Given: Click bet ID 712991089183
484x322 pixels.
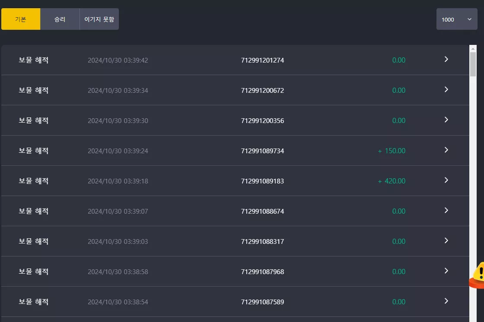Looking at the screenshot, I should (262, 181).
